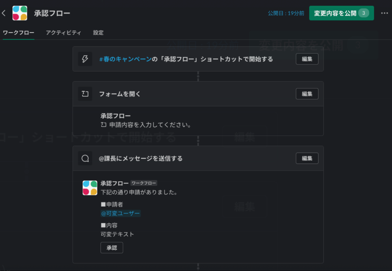Open the three-dots more options menu
Image resolution: width=392 pixels, height=271 pixels.
pyautogui.click(x=384, y=13)
